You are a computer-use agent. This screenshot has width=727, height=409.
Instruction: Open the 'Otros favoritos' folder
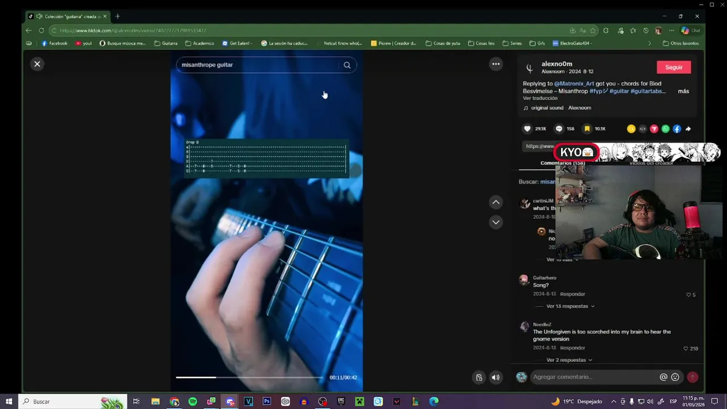(x=680, y=43)
